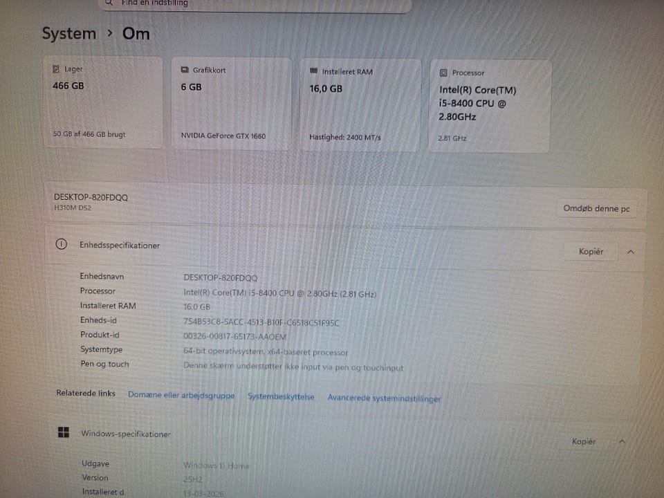Select the 'Hastighed: 2400 MT/s' text
The image size is (664, 498).
click(x=345, y=137)
